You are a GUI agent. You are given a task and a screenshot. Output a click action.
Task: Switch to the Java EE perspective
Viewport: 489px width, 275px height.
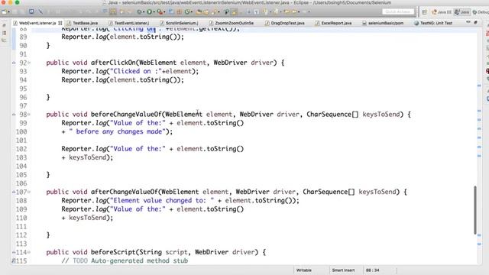442,12
